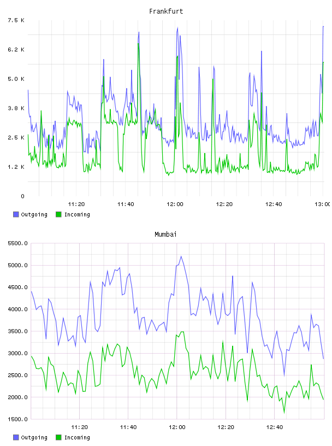Click the Frankfurt chart title
This screenshot has height=446, width=332.
(x=166, y=11)
